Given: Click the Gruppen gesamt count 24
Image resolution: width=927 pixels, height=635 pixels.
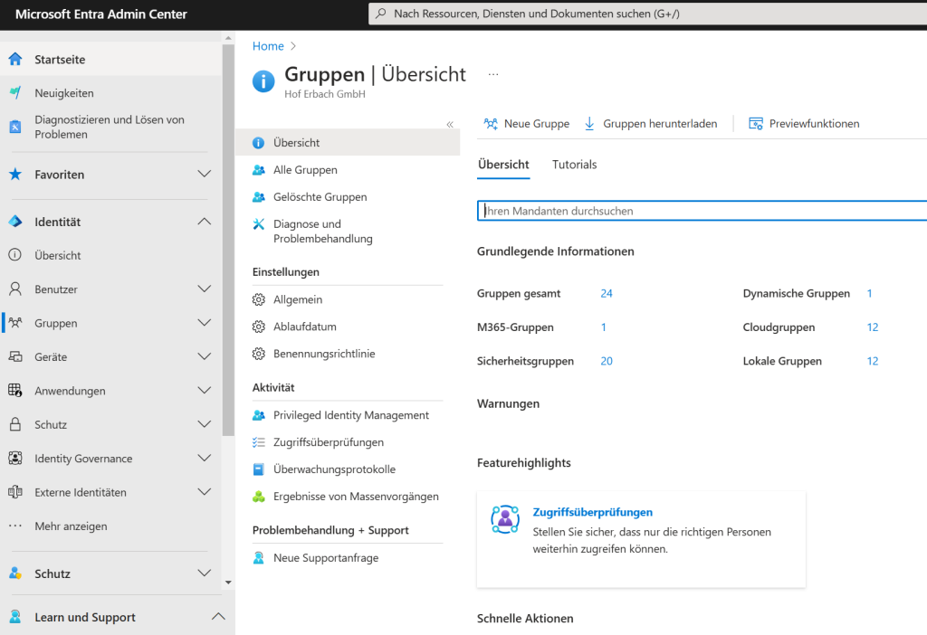Looking at the screenshot, I should click(607, 294).
